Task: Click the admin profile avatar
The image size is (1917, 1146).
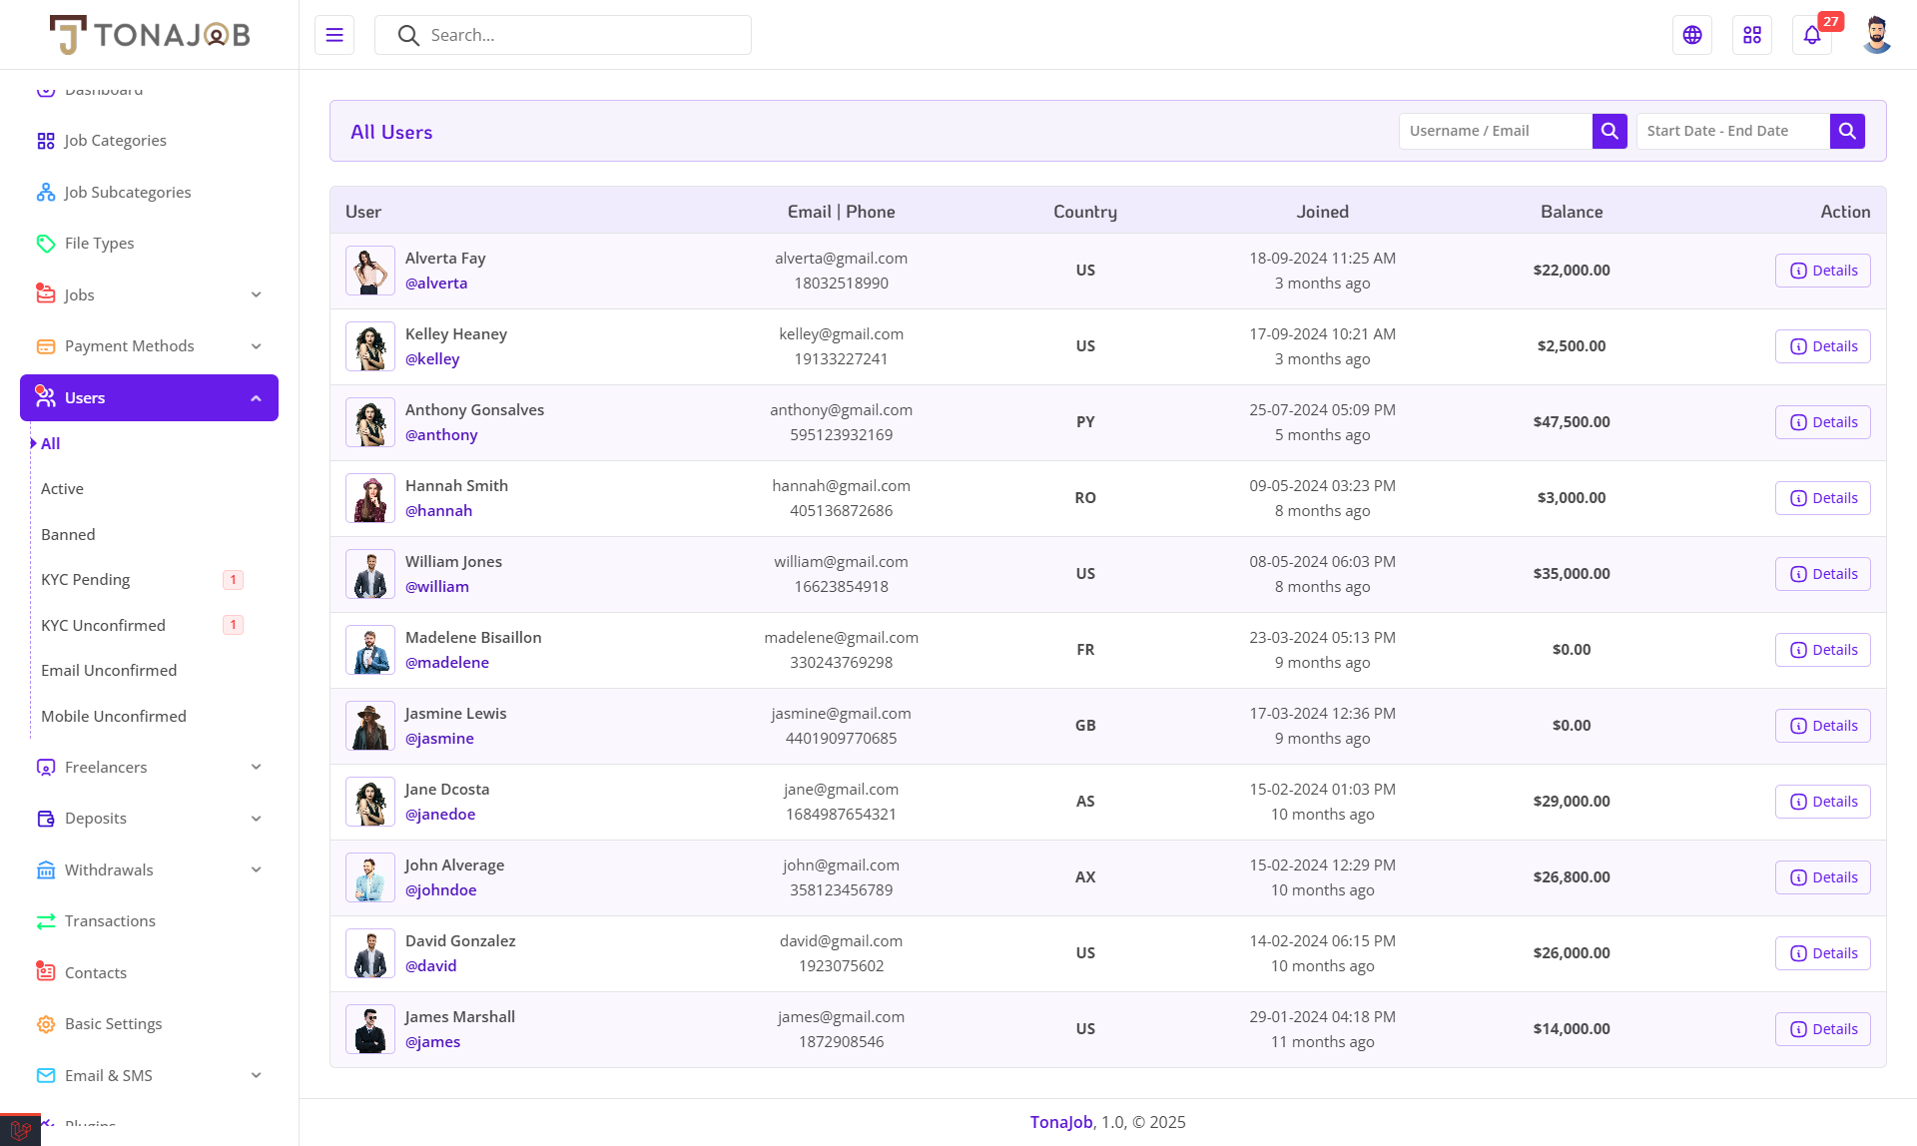Action: click(1876, 35)
